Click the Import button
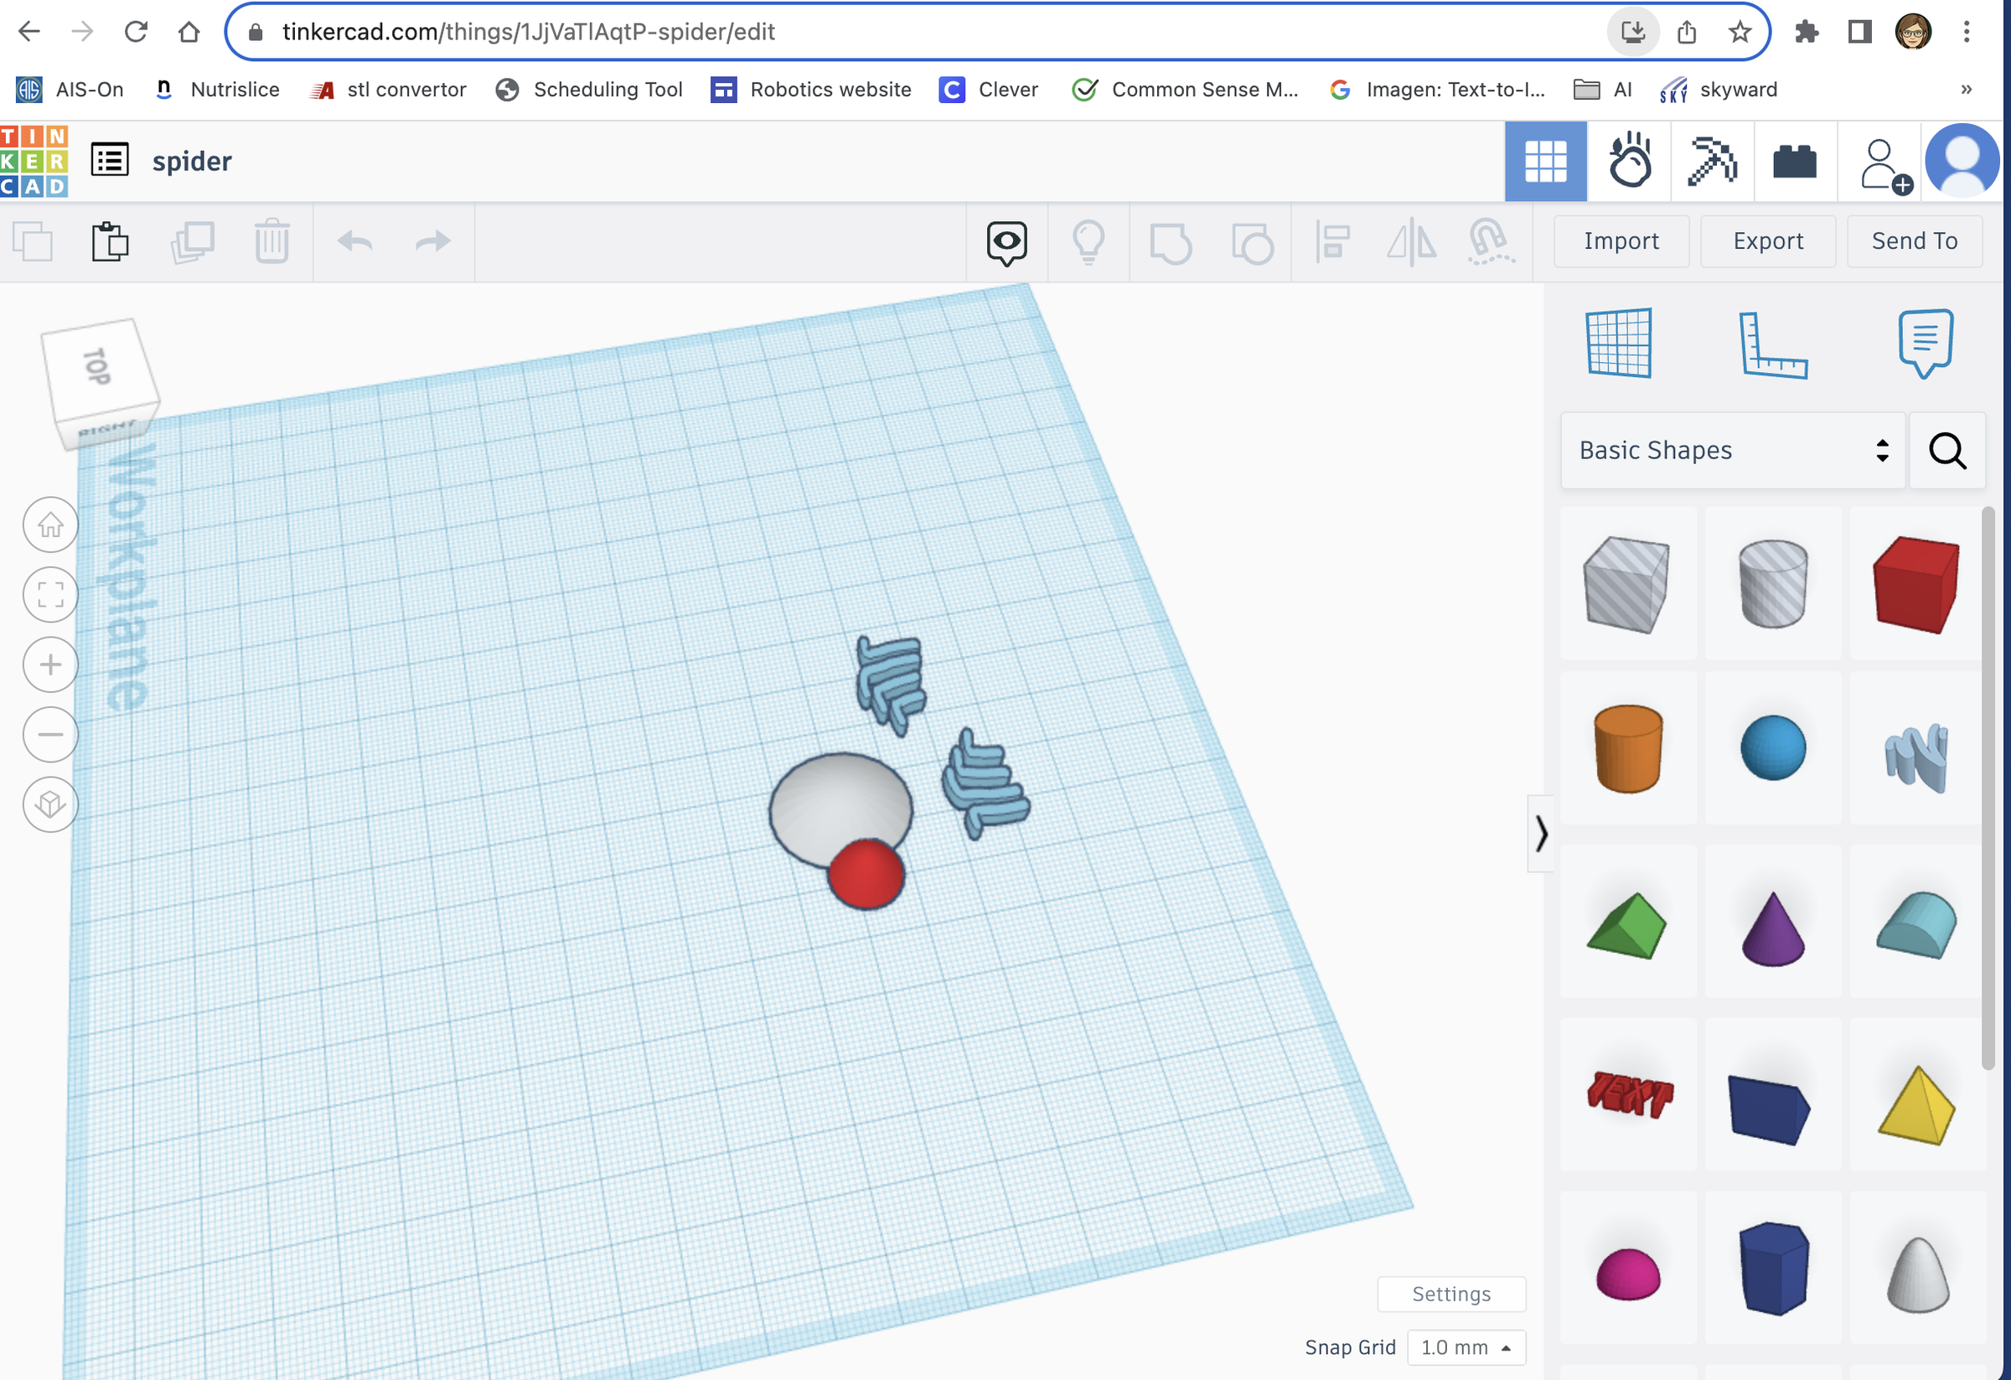Viewport: 2011px width, 1380px height. coord(1621,240)
